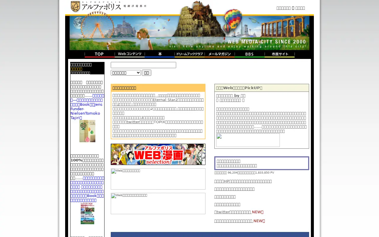Open the TOP navigation item
This screenshot has height=237, width=379.
pos(99,54)
